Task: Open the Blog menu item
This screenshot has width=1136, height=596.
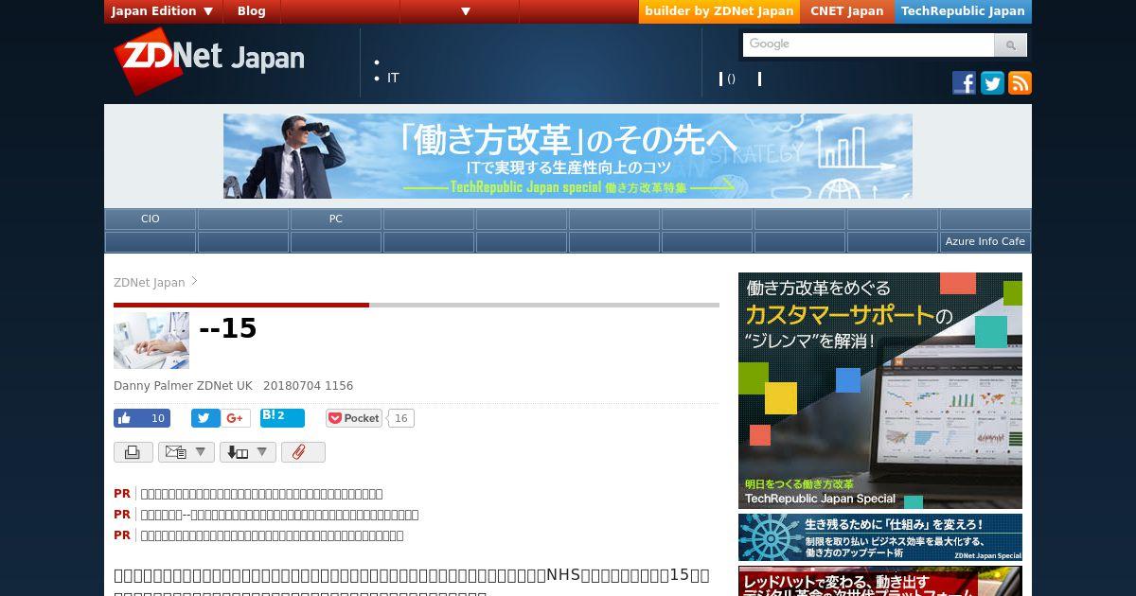Action: 252,11
